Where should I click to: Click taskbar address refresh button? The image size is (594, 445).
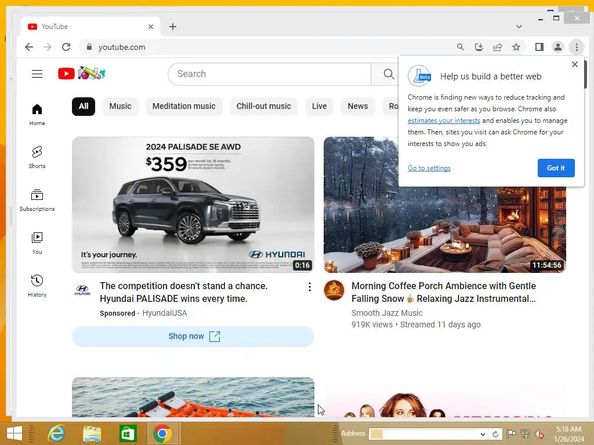pos(495,434)
